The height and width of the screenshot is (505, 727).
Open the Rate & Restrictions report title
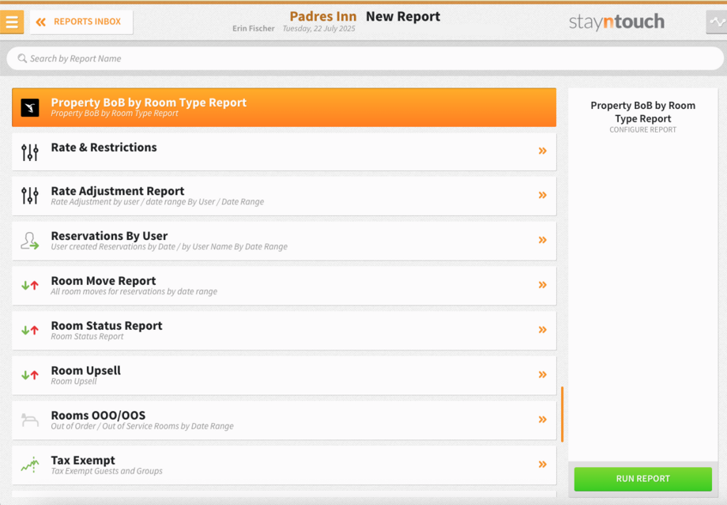pyautogui.click(x=104, y=148)
